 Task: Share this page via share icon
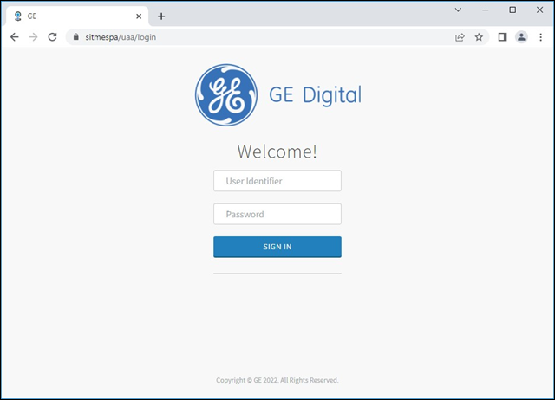coord(460,37)
